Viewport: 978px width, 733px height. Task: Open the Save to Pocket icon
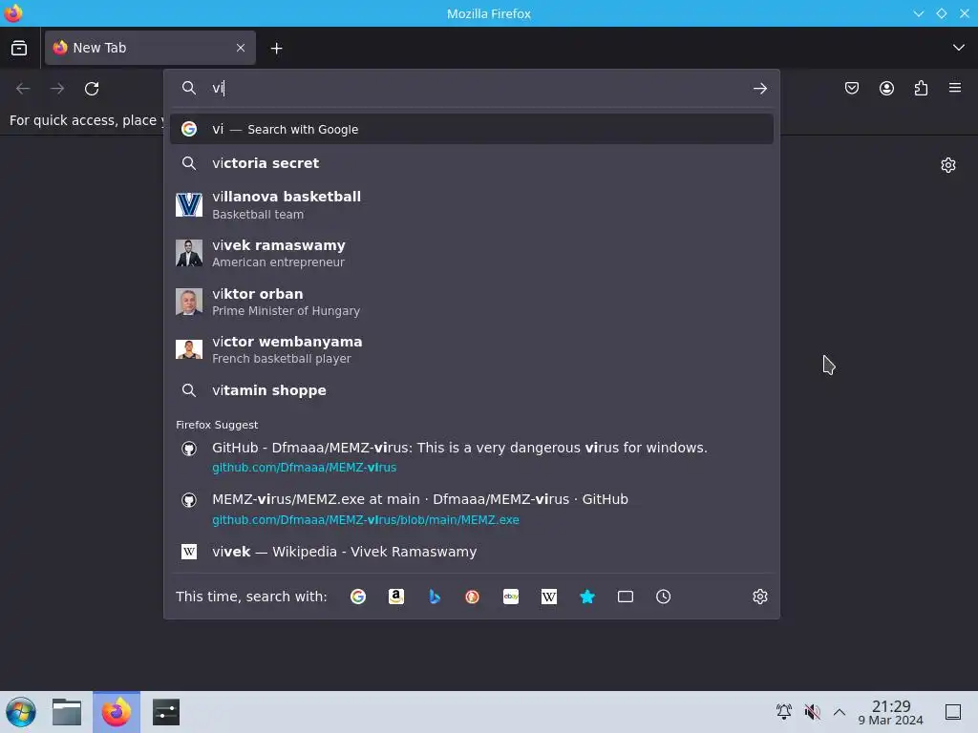(851, 89)
